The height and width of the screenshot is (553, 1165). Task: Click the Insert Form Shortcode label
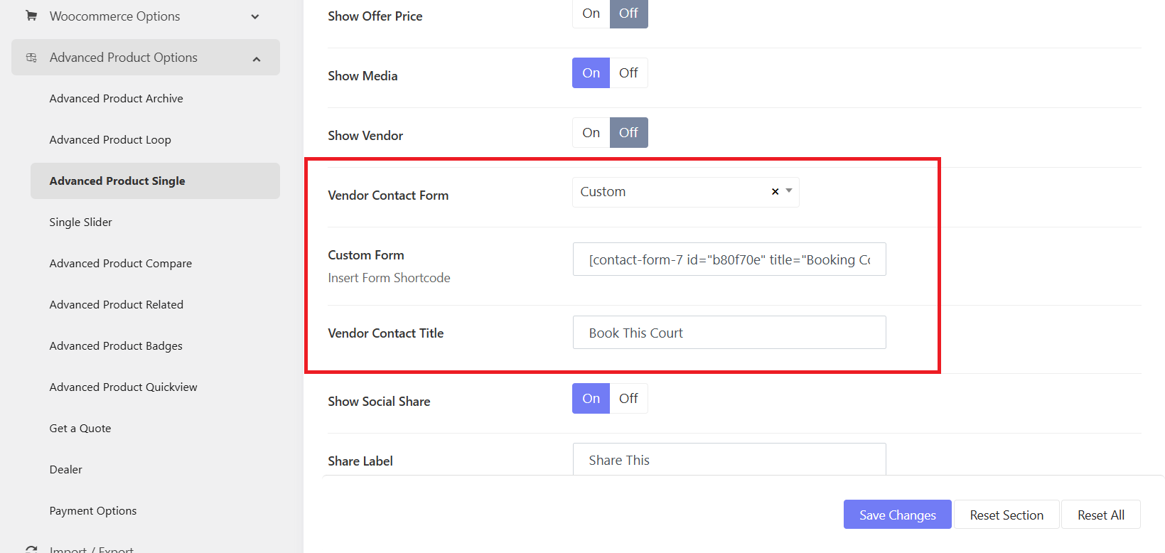389,277
